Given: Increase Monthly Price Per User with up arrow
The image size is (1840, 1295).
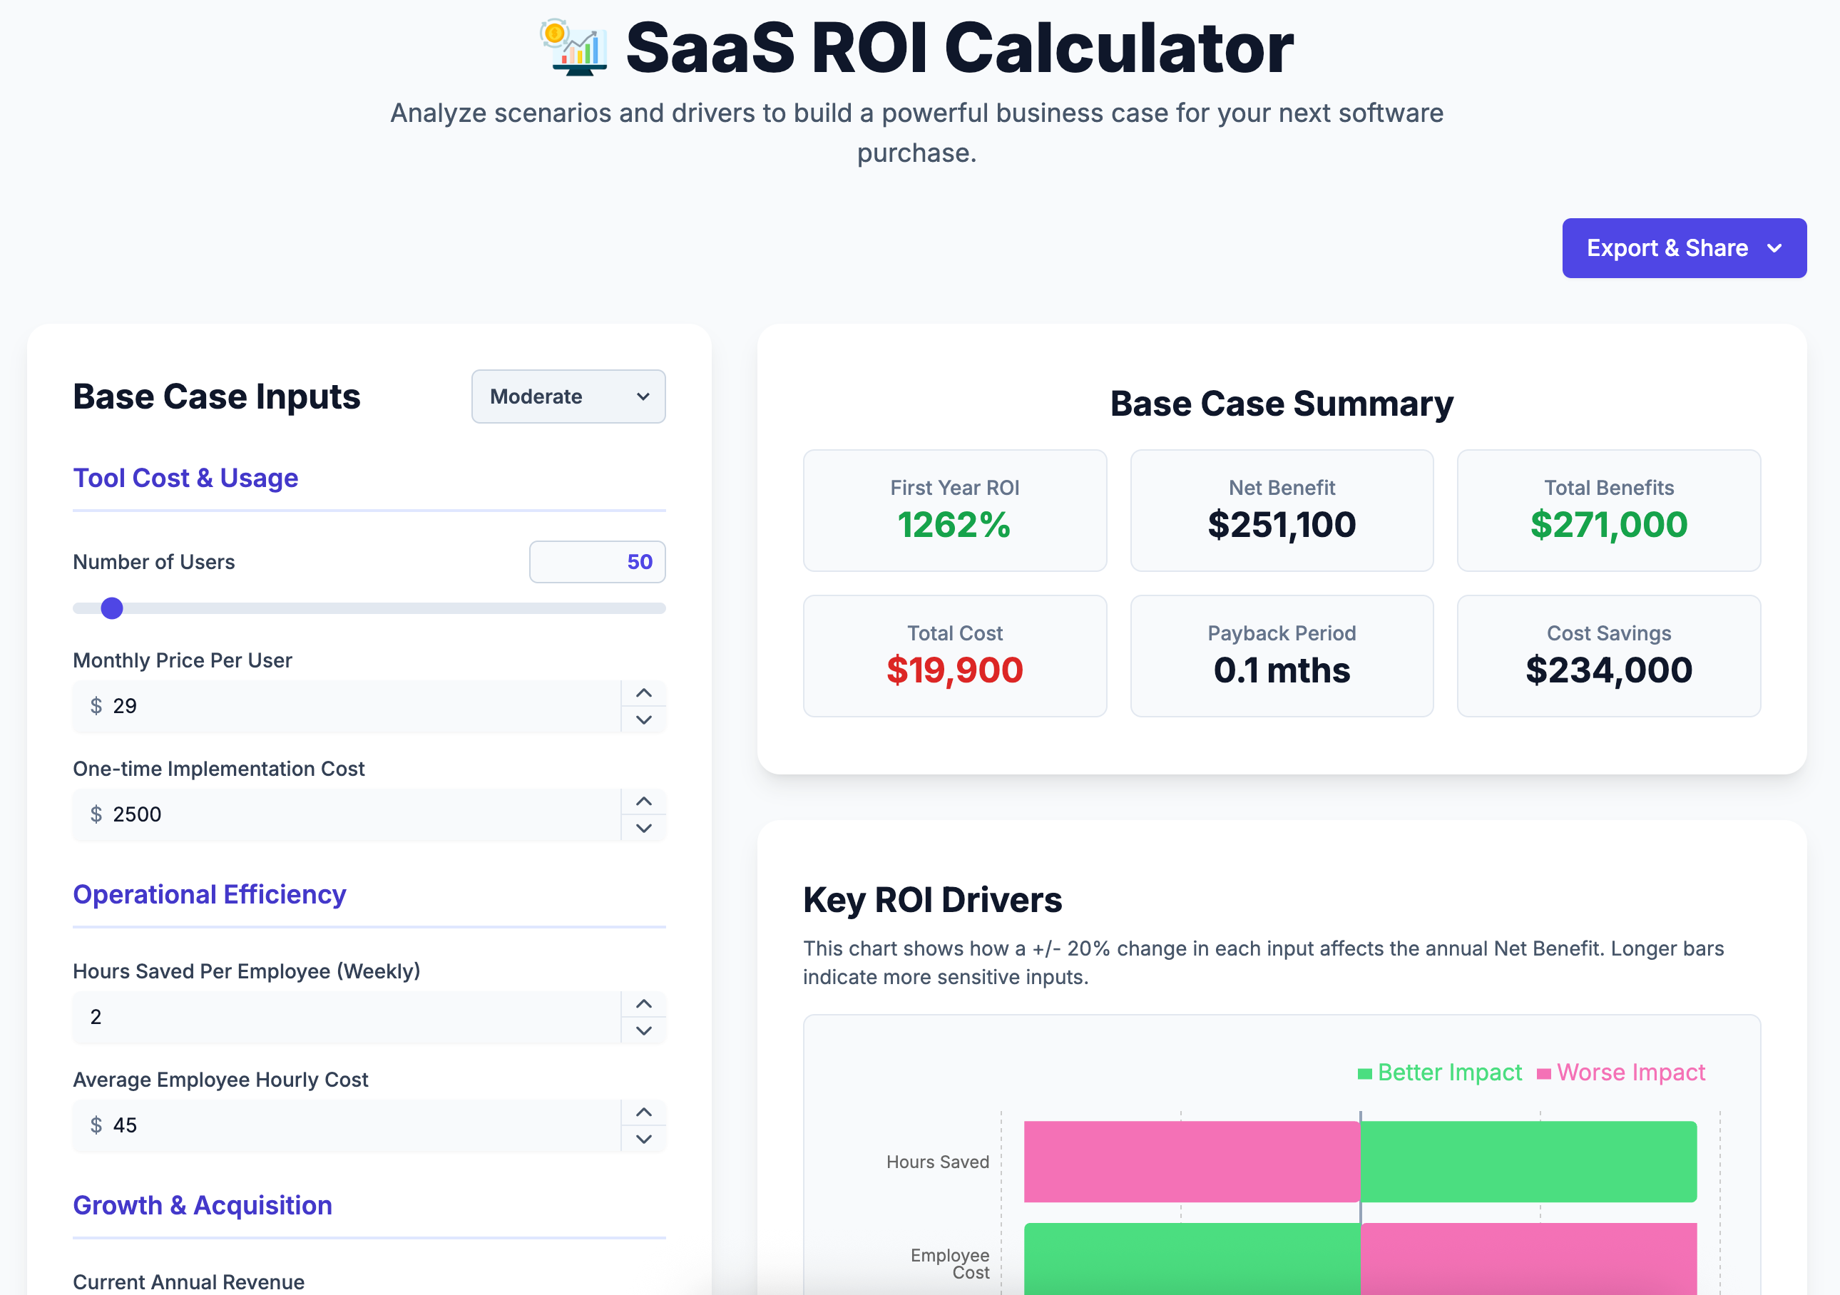Looking at the screenshot, I should coord(643,693).
